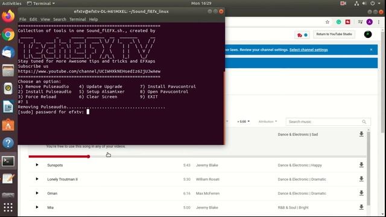Click Activities in the top bar
The height and width of the screenshot is (217, 386).
pyautogui.click(x=11, y=3)
